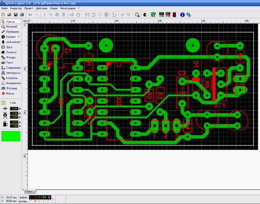Open the rotate angle dropdown arrow

pyautogui.click(x=83, y=15)
